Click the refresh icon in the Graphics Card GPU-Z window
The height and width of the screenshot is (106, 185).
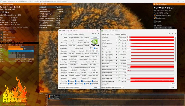click(x=96, y=34)
